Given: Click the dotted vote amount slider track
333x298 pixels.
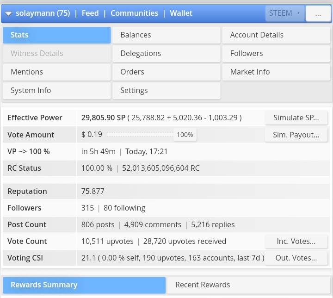Looking at the screenshot, I should coord(140,135).
